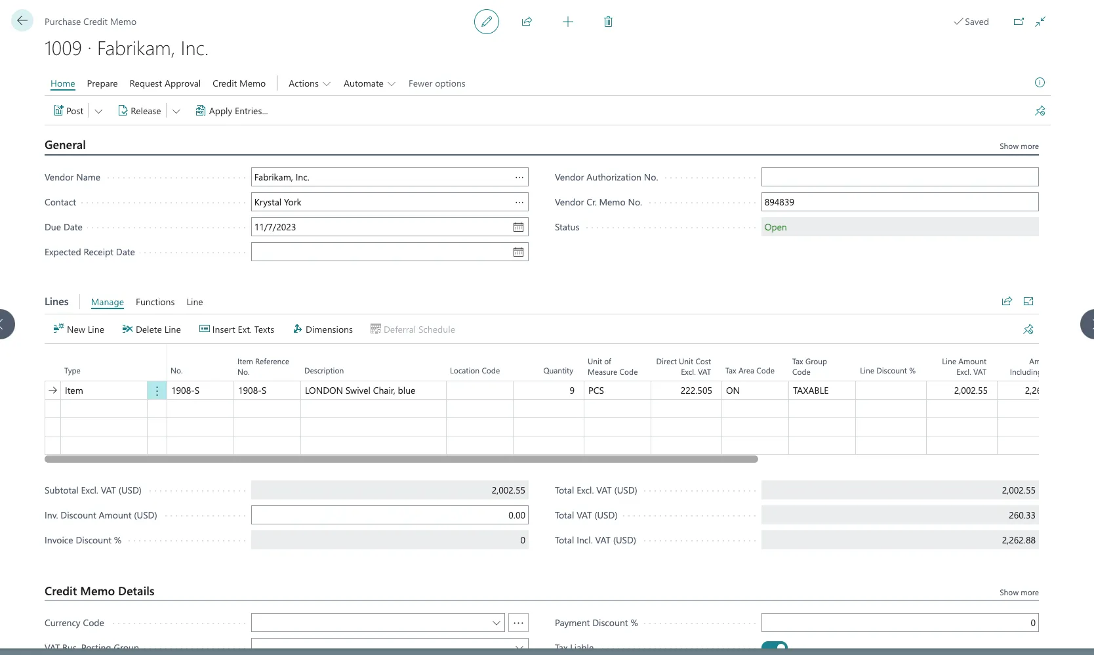Screen dimensions: 1094x655
Task: Show row options for 1908-S line
Action: coord(157,391)
